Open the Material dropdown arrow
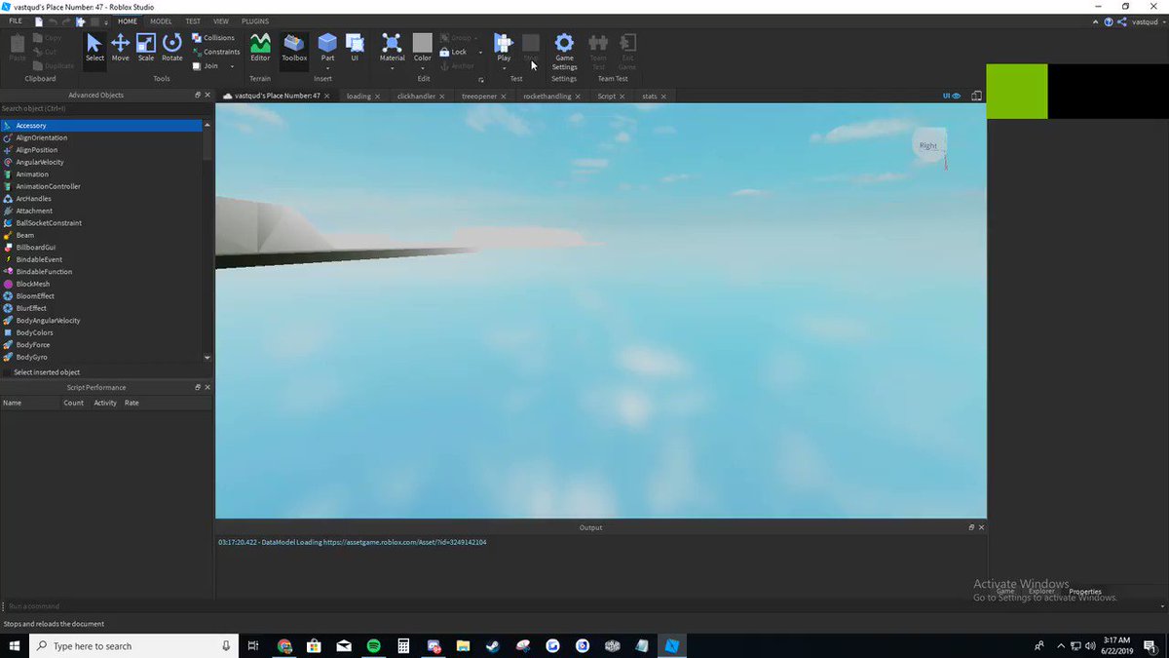 392,67
